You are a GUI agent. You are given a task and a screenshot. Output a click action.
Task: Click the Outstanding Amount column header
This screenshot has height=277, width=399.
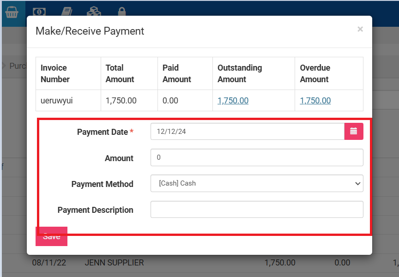point(254,73)
